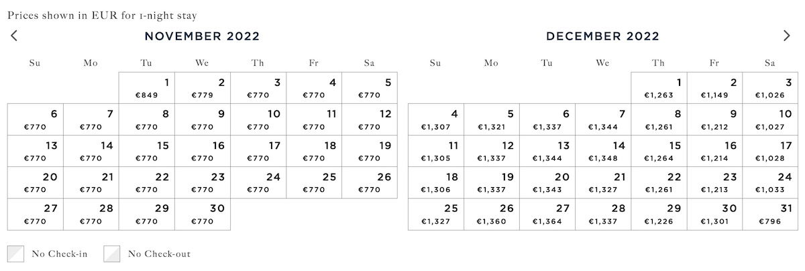This screenshot has width=805, height=271.
Task: Select December 31 priced €796
Action: (771, 215)
